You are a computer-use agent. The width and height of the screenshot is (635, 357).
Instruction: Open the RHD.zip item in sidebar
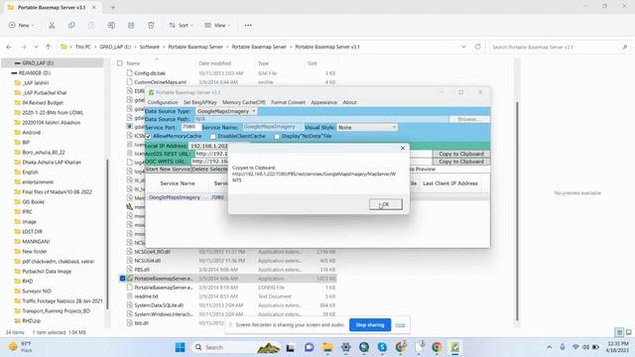coord(31,321)
